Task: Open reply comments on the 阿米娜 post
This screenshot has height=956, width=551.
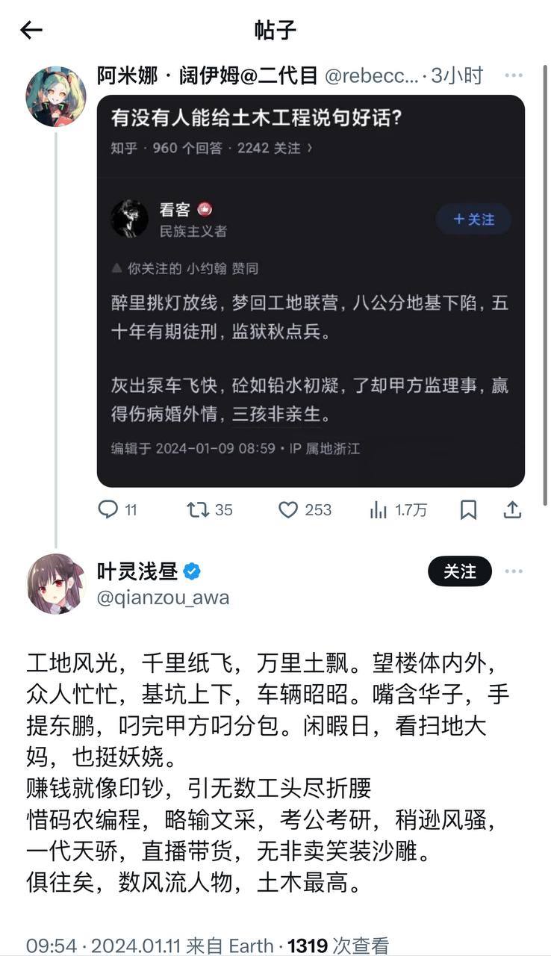Action: pos(118,510)
